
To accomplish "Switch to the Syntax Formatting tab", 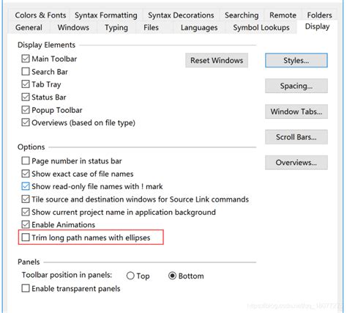I will tap(106, 15).
